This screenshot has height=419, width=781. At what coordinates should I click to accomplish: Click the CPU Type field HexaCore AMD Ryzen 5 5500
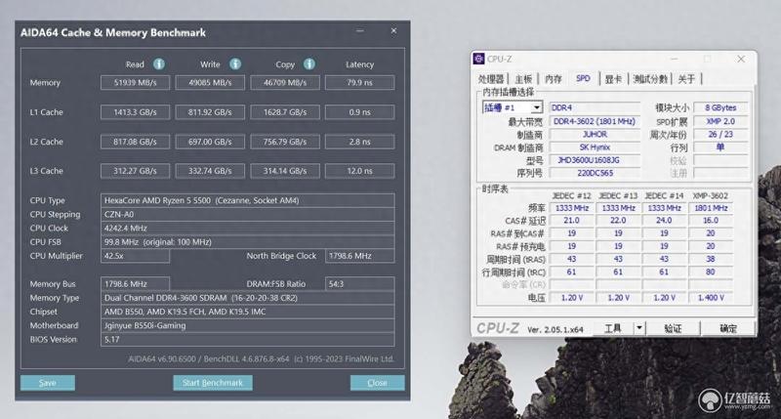tap(248, 200)
